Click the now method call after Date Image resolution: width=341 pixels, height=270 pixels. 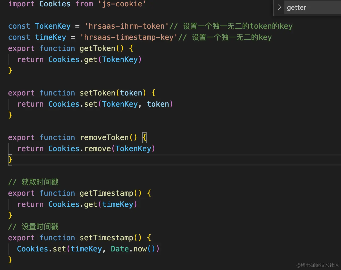click(x=140, y=249)
